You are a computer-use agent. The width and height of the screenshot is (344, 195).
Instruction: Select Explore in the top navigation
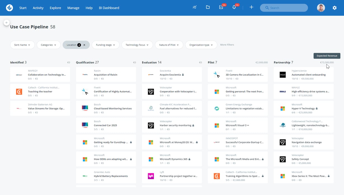[x=55, y=8]
